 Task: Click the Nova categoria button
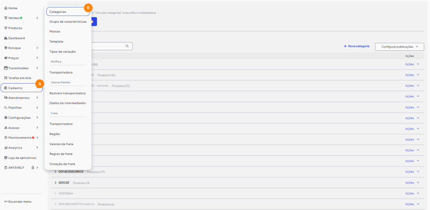357,46
